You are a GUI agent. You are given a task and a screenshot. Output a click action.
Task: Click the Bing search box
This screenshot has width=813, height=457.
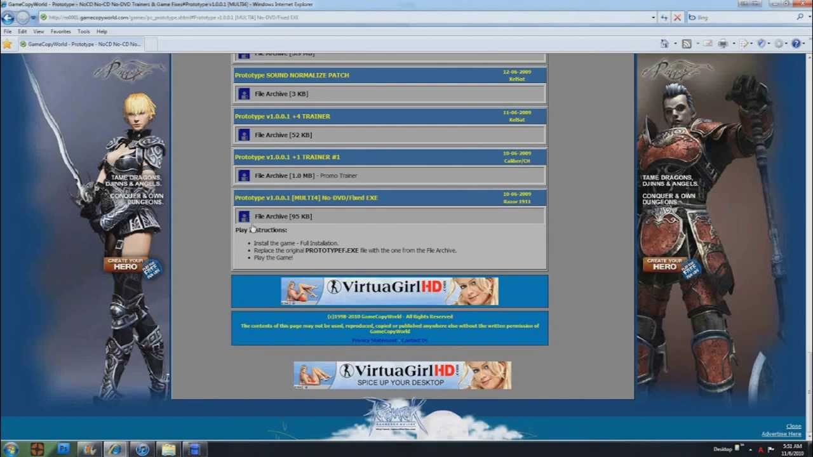tap(740, 18)
